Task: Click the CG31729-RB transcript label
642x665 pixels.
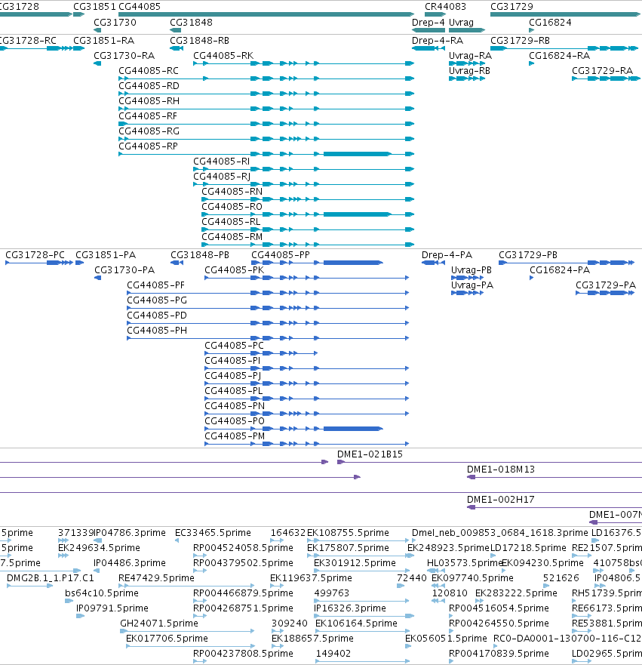Action: [x=520, y=41]
